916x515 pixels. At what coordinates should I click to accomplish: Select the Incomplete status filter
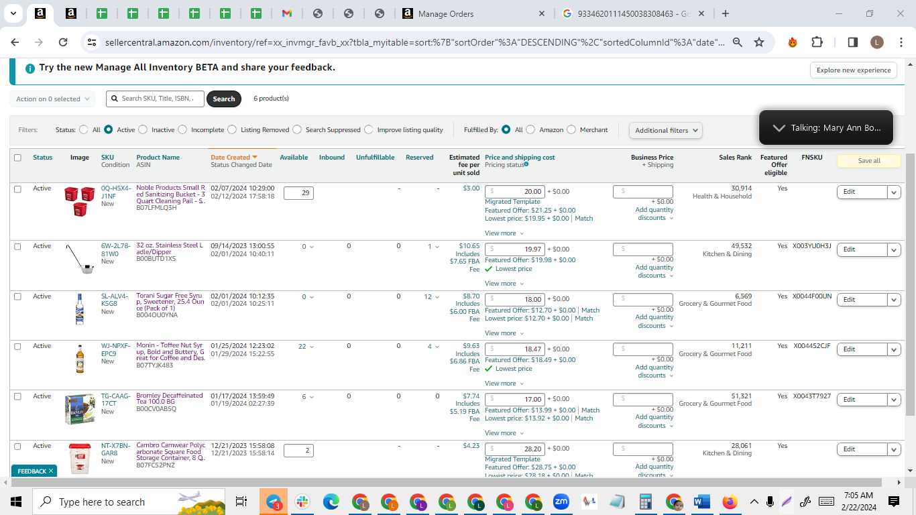pyautogui.click(x=182, y=129)
